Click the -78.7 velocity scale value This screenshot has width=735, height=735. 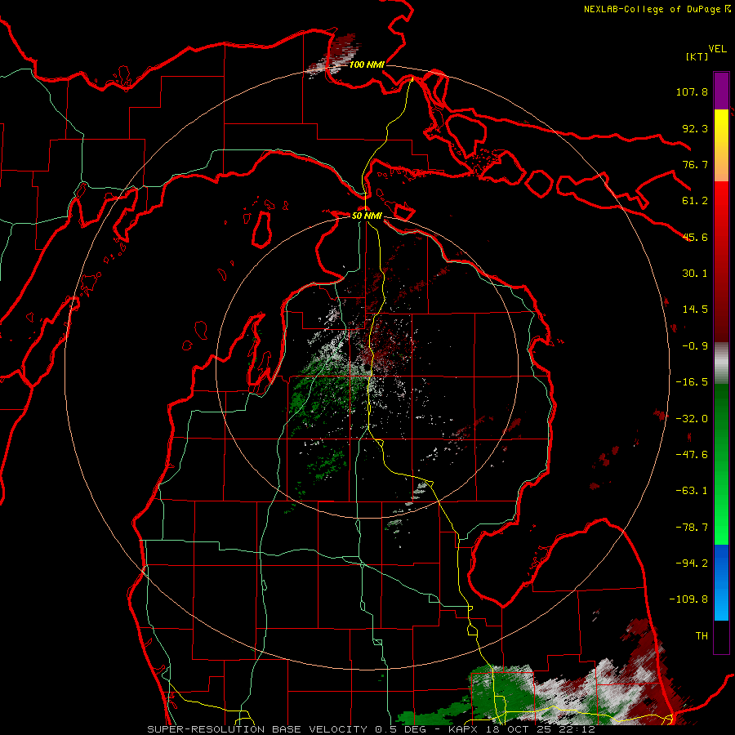coord(692,528)
